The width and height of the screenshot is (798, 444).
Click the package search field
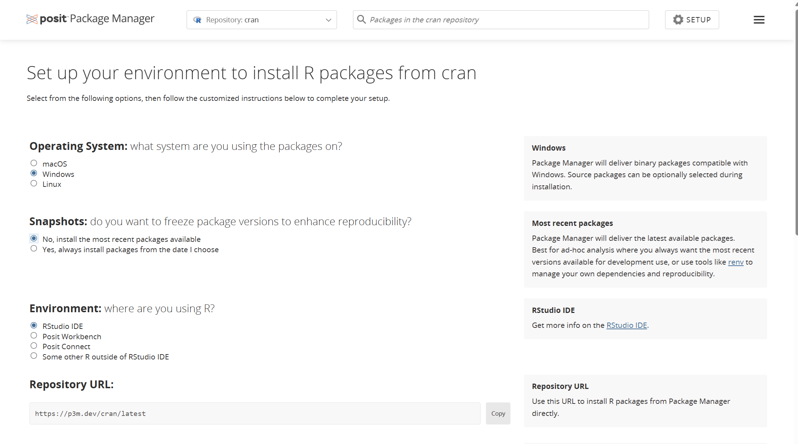[x=507, y=20]
